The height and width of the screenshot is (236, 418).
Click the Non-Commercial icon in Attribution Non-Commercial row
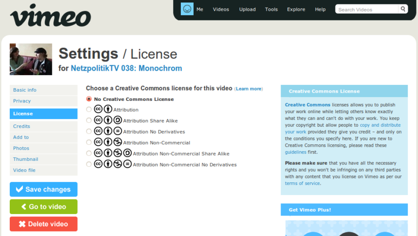point(118,142)
